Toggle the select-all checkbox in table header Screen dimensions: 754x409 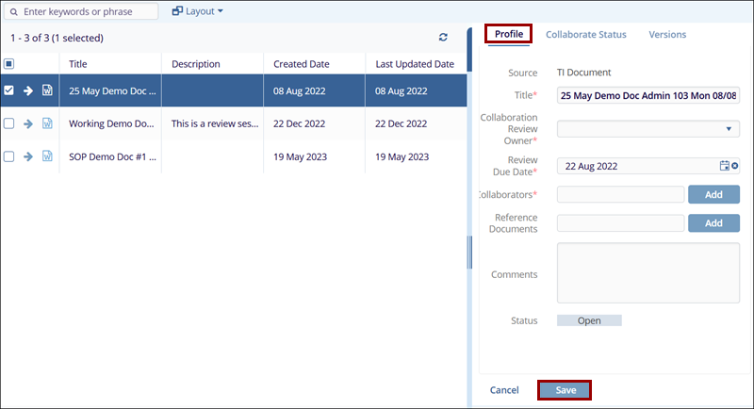[x=8, y=64]
